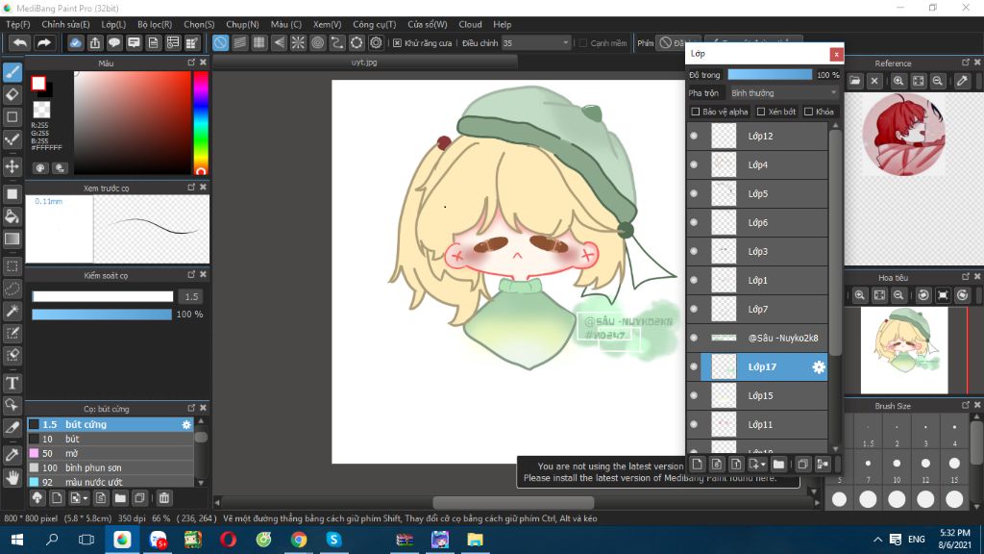Select the Text tool

click(12, 383)
